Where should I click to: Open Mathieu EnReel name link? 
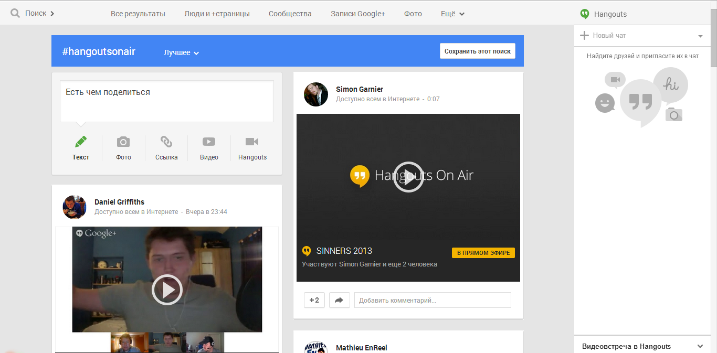click(362, 348)
